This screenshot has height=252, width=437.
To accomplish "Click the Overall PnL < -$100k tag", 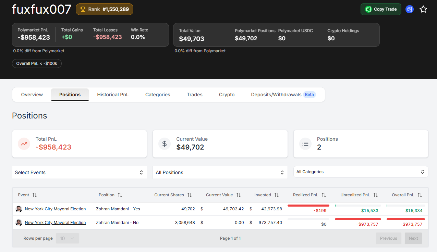I will pos(37,64).
